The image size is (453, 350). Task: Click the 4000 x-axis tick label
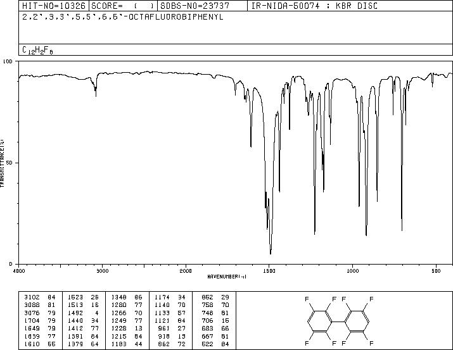click(x=19, y=271)
